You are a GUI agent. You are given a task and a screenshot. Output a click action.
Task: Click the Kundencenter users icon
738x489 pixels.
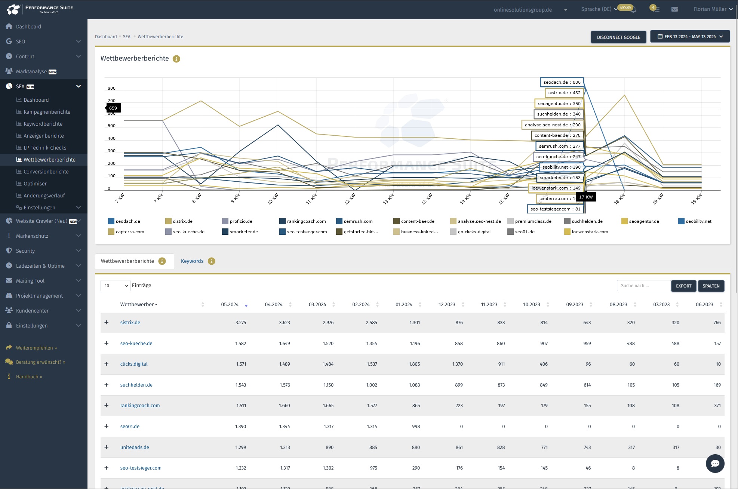(9, 310)
